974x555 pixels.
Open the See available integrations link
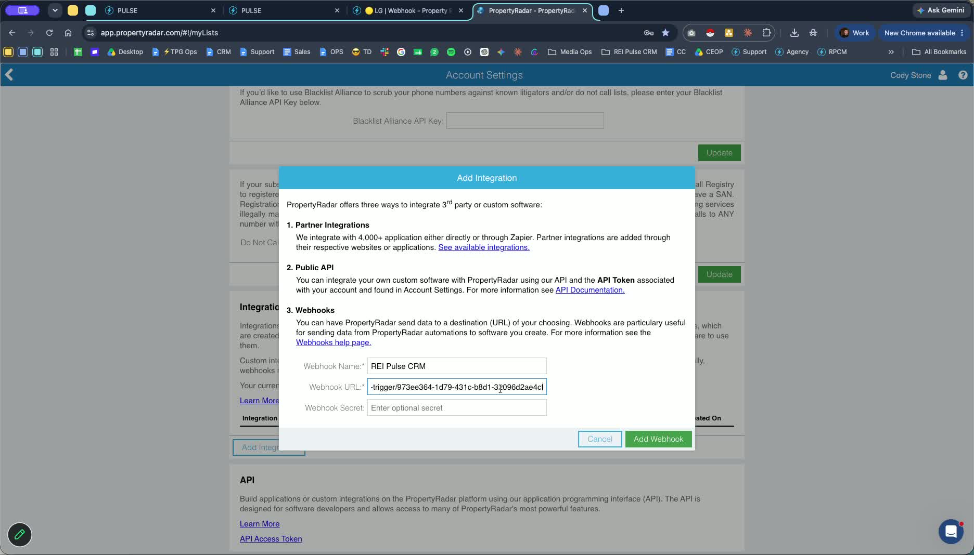484,247
